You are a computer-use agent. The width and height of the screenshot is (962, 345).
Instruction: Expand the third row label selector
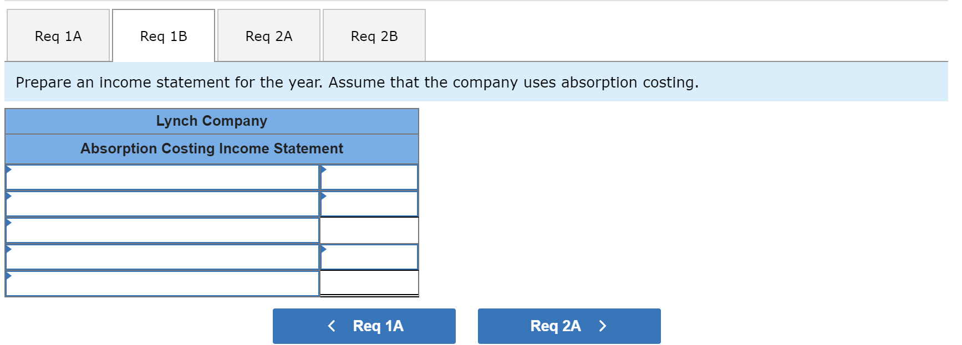(x=161, y=230)
